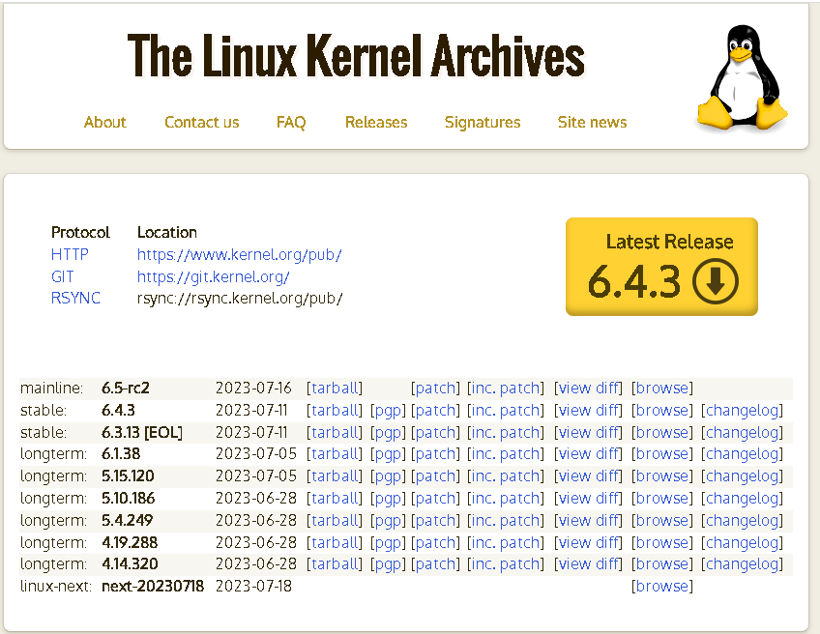820x634 pixels.
Task: Download the 6.3.13 [EOL] tarball
Action: pos(335,433)
